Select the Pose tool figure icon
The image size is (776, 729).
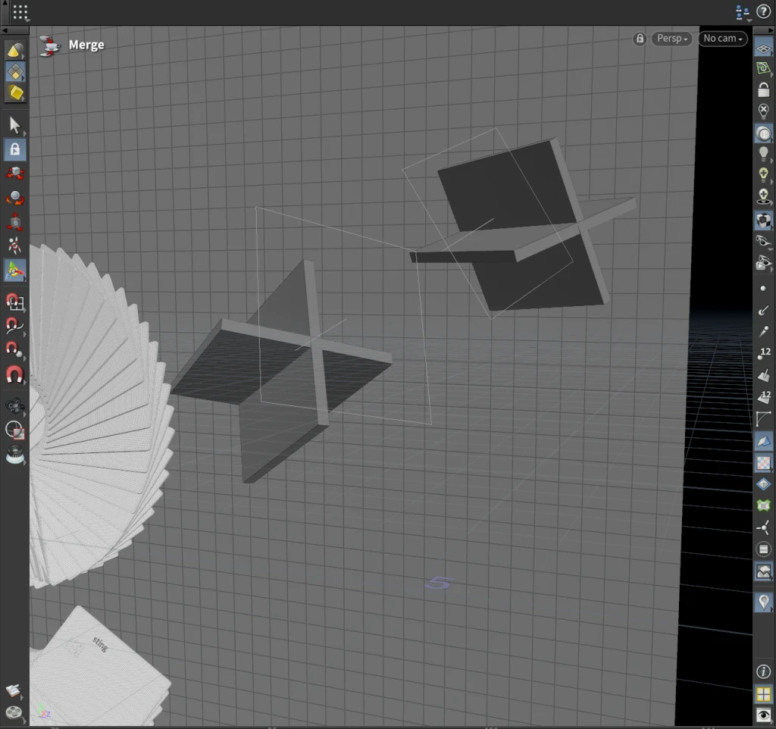[x=15, y=246]
